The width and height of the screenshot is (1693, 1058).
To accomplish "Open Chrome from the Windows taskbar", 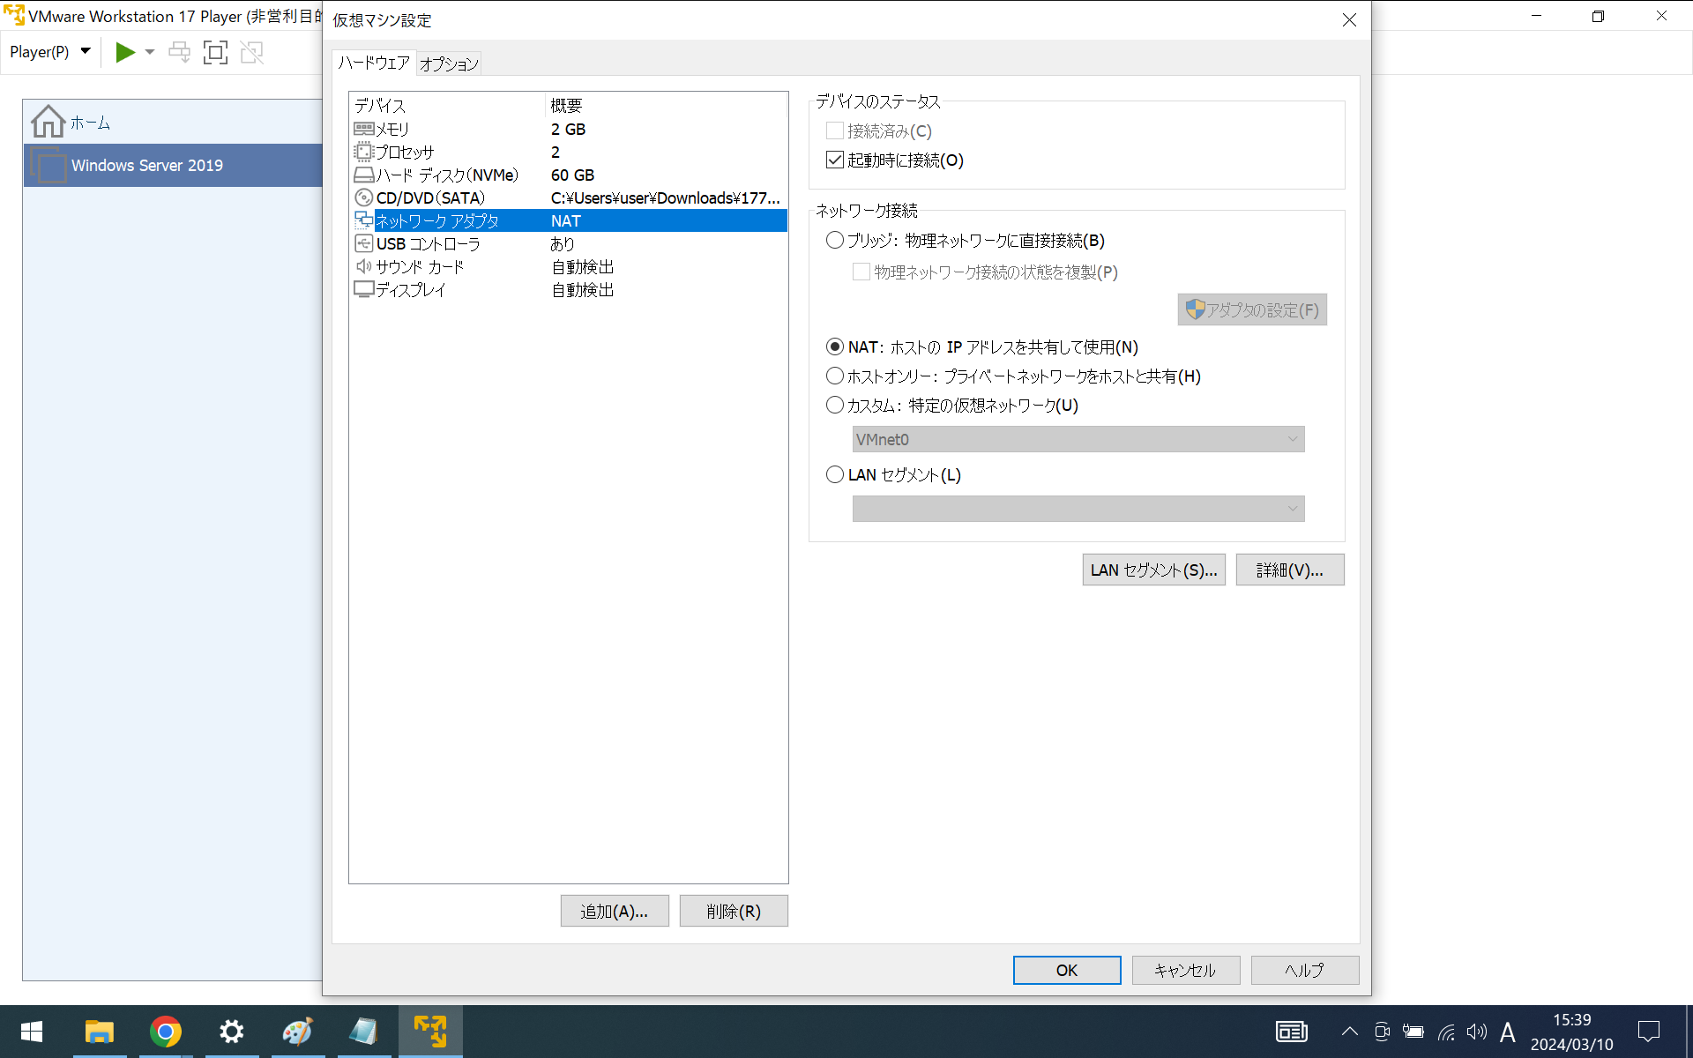I will [x=165, y=1031].
